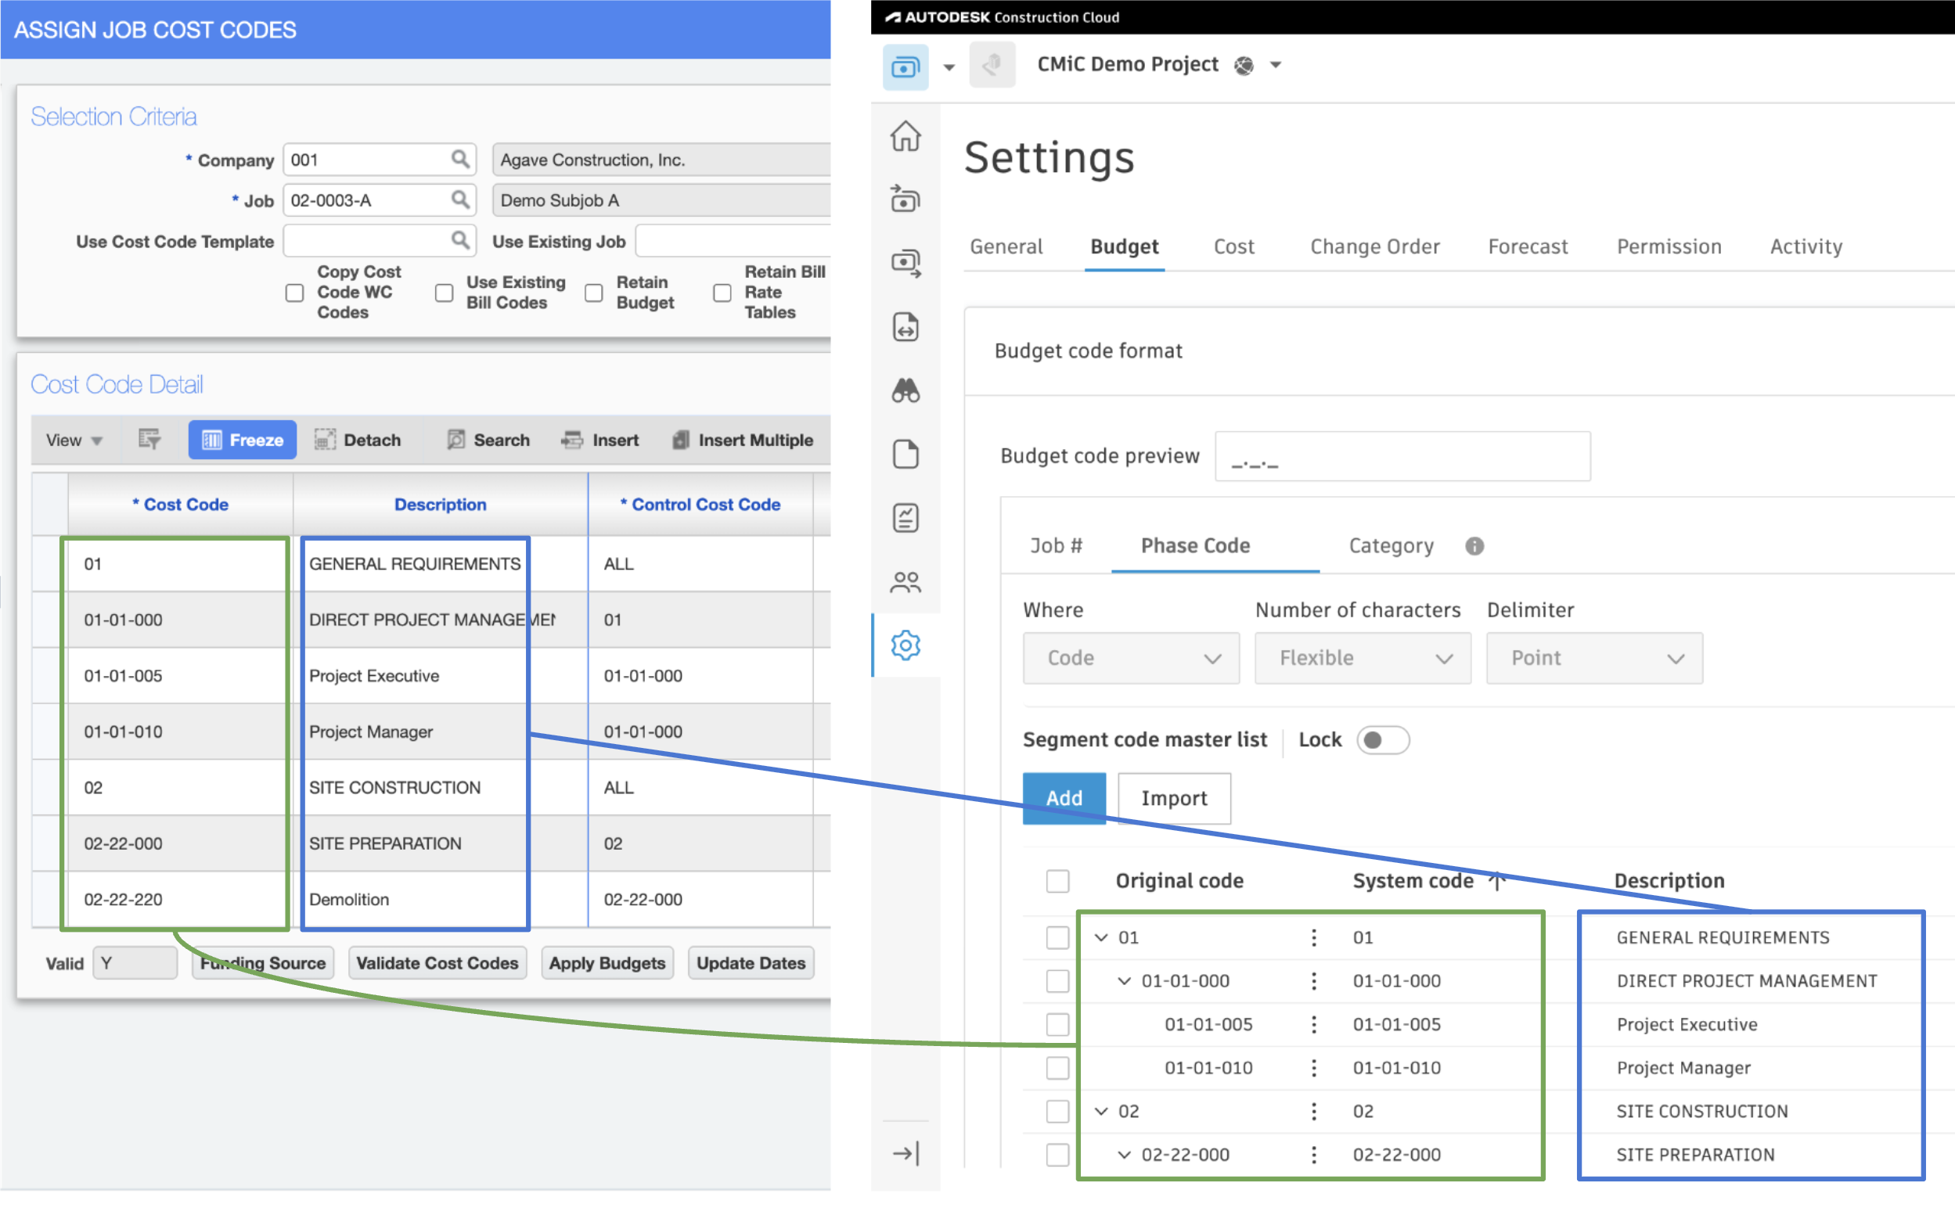The image size is (1955, 1208).
Task: Click the Company field search magnifier
Action: click(460, 159)
